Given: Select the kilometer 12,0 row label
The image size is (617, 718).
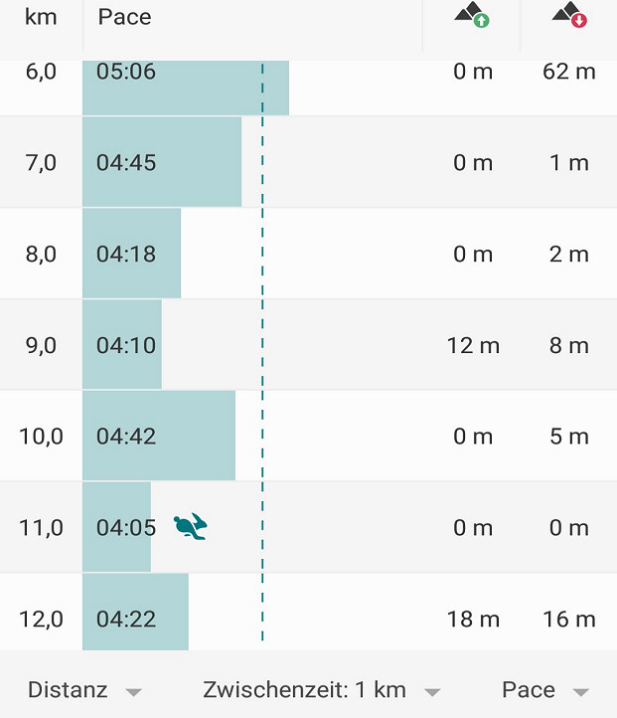Looking at the screenshot, I should click(41, 620).
